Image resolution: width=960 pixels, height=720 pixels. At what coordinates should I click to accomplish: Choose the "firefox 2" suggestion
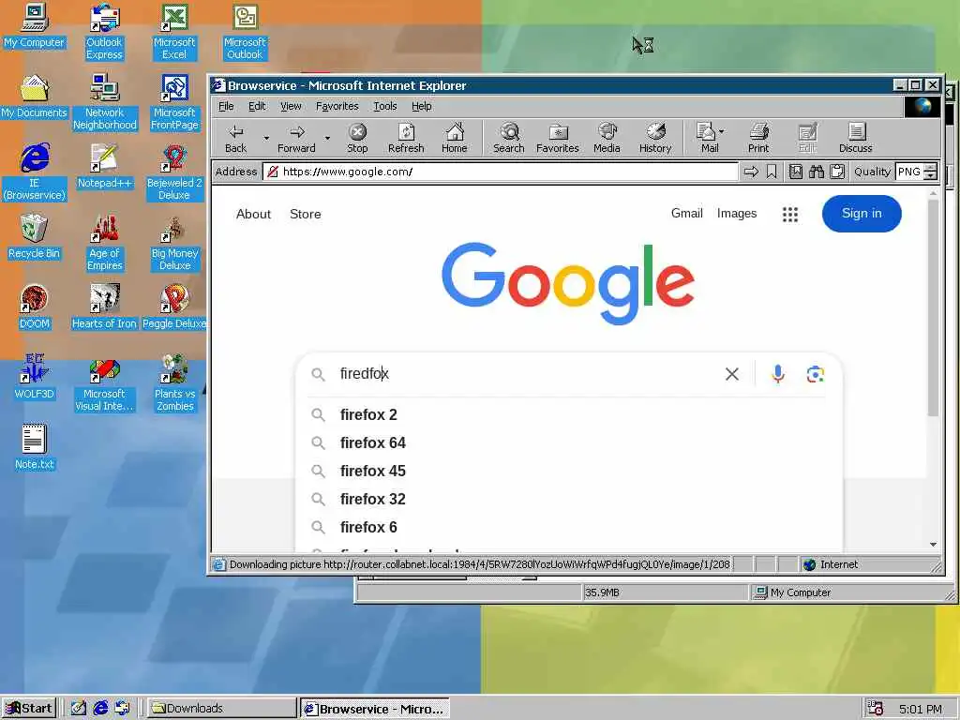(569, 414)
